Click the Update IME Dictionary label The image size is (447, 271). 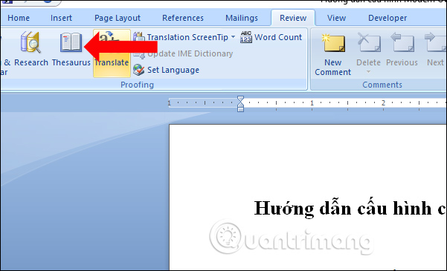pos(190,53)
